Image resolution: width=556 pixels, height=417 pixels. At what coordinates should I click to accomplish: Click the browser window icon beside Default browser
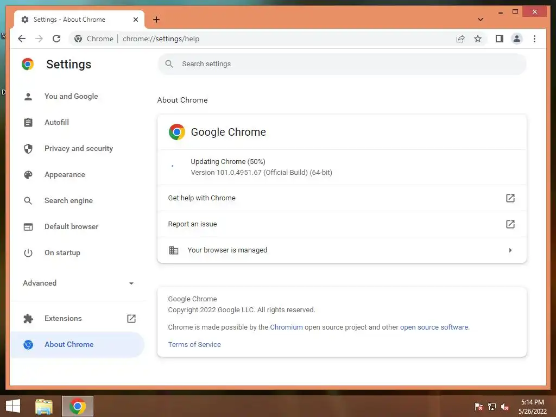pyautogui.click(x=28, y=226)
